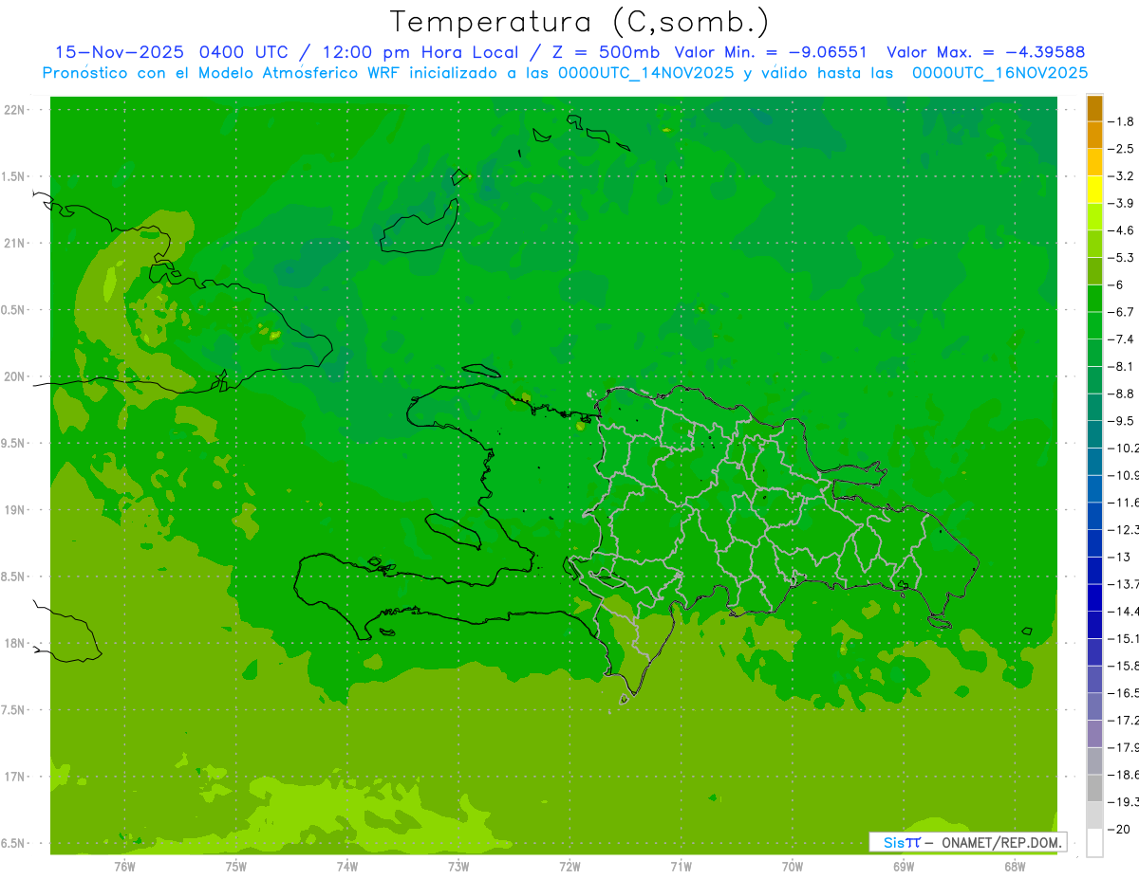Click the '-14.4' color scale value

tap(1123, 612)
